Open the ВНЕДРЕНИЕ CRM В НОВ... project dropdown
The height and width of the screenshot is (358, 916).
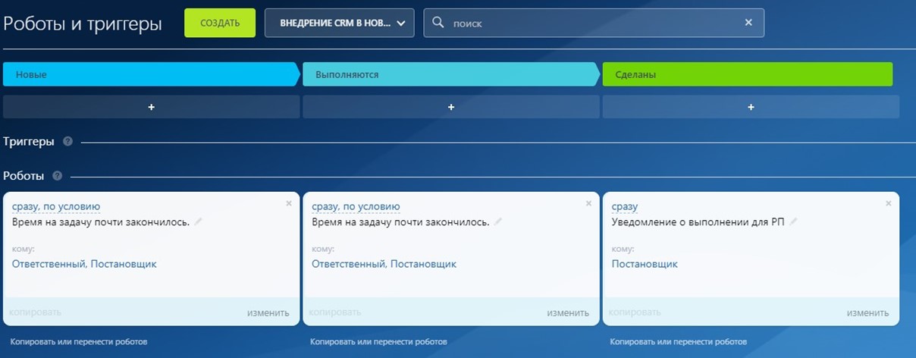339,23
